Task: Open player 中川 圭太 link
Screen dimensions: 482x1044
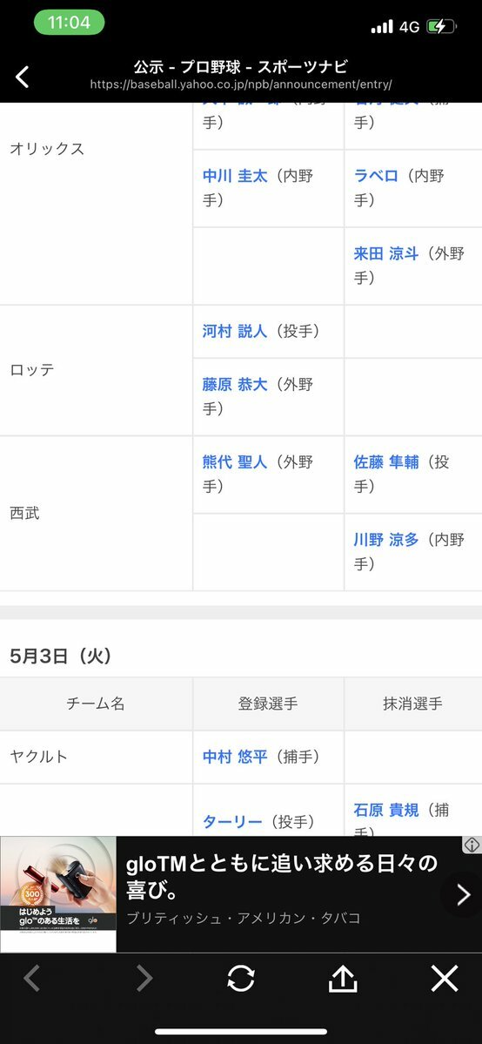Action: 235,176
